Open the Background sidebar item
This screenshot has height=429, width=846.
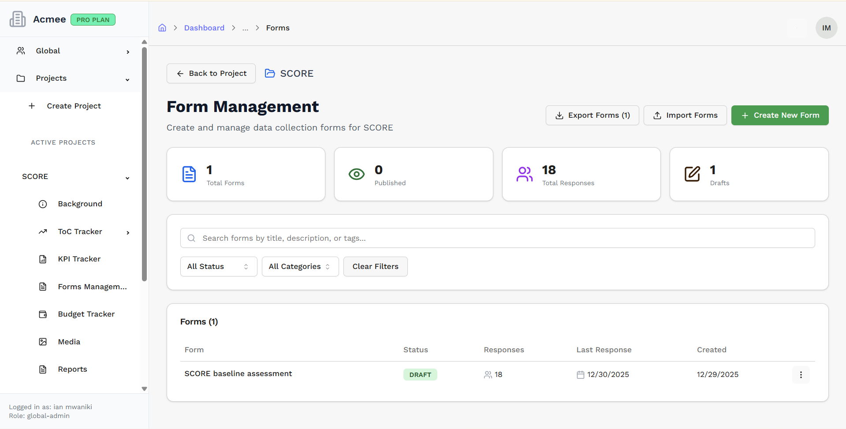coord(80,204)
